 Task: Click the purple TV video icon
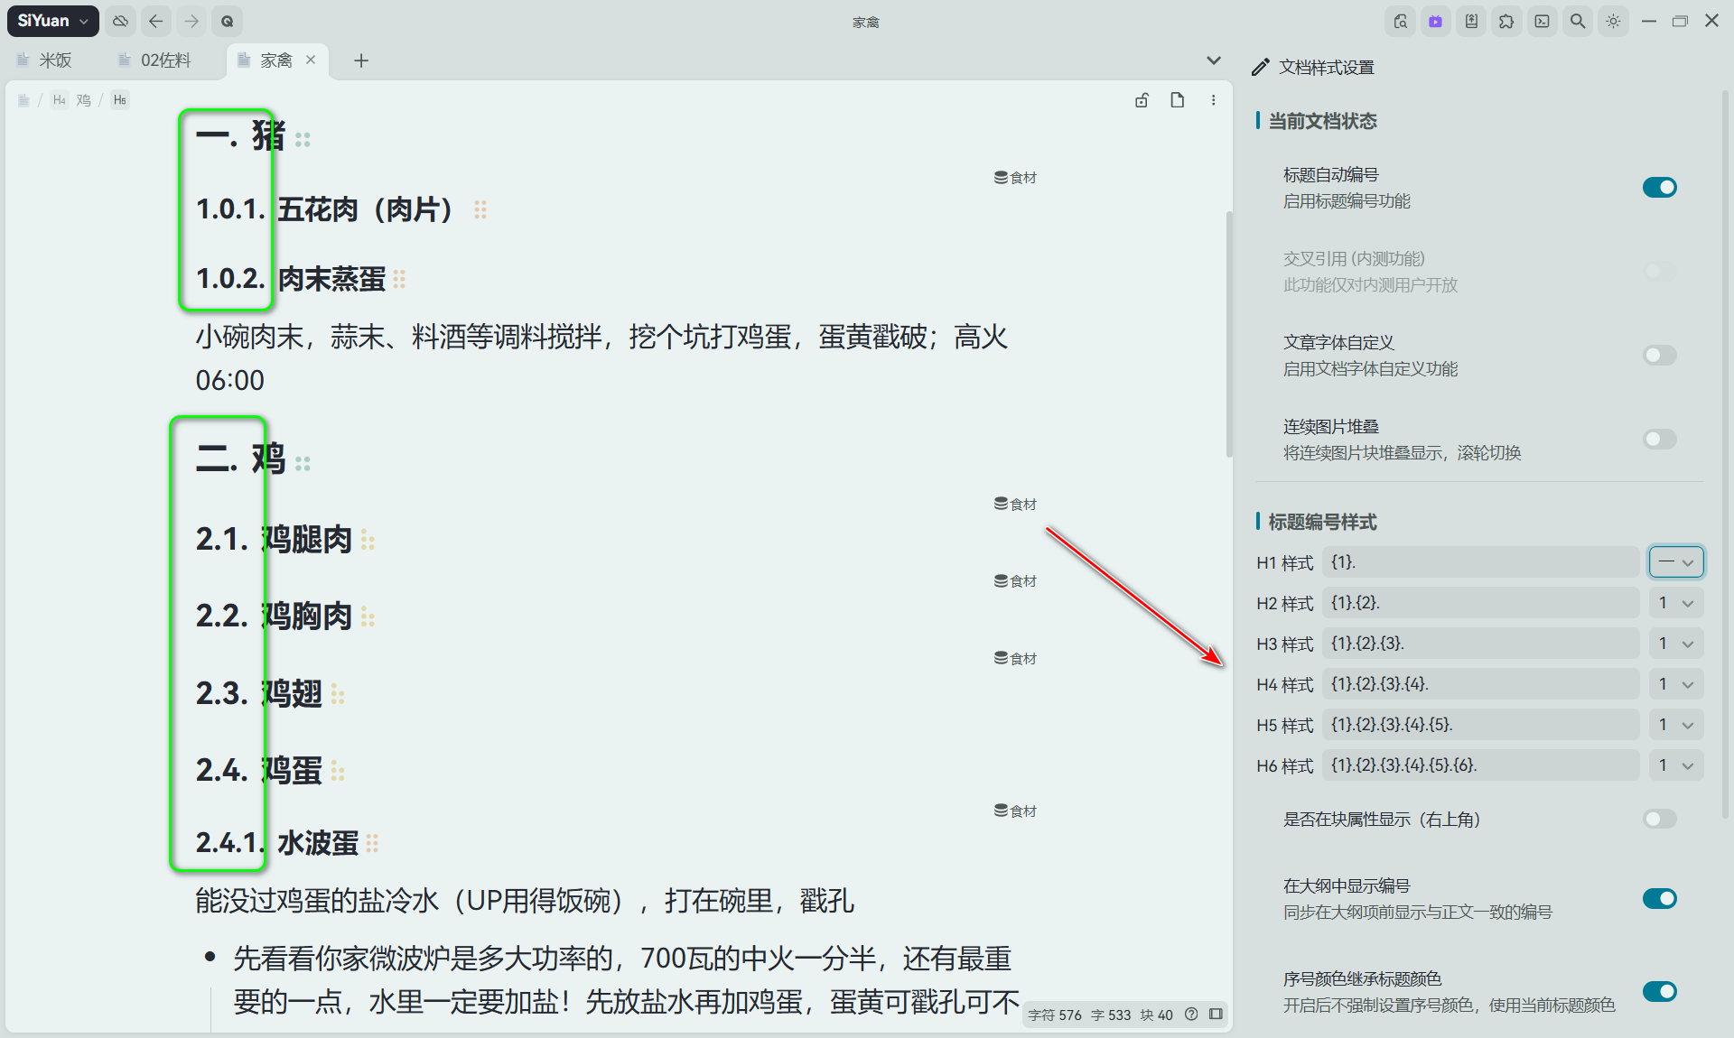1435,21
